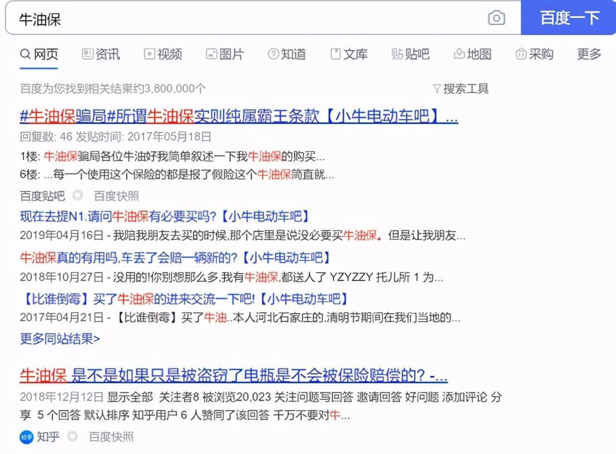This screenshot has width=616, height=454.
Task: Switch to the 资讯 tab
Action: pyautogui.click(x=101, y=54)
